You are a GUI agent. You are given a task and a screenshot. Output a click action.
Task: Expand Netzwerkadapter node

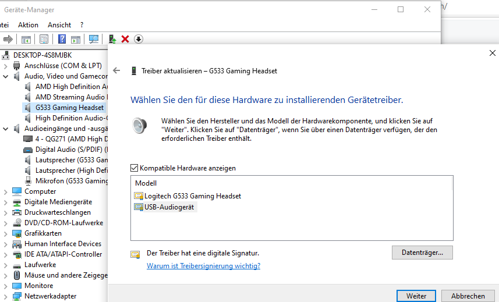click(x=5, y=297)
